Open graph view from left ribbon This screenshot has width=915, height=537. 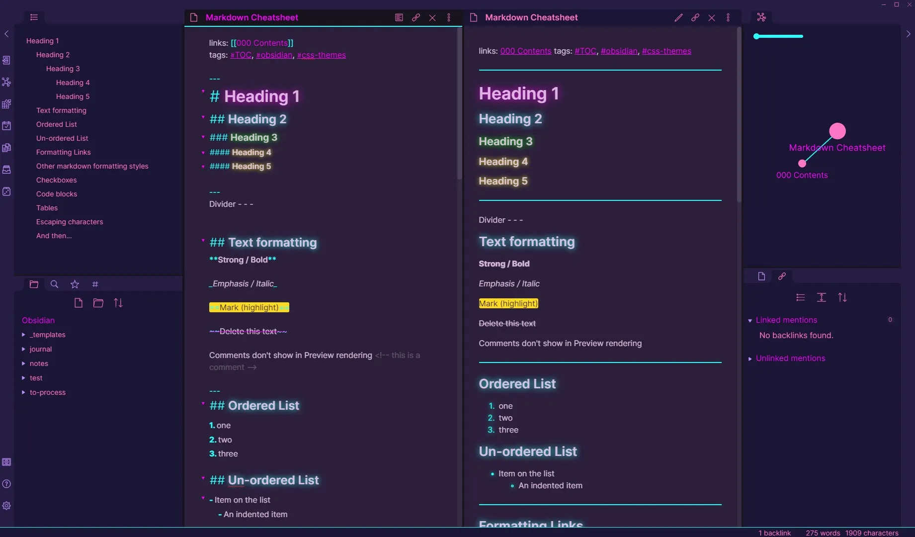pyautogui.click(x=6, y=82)
